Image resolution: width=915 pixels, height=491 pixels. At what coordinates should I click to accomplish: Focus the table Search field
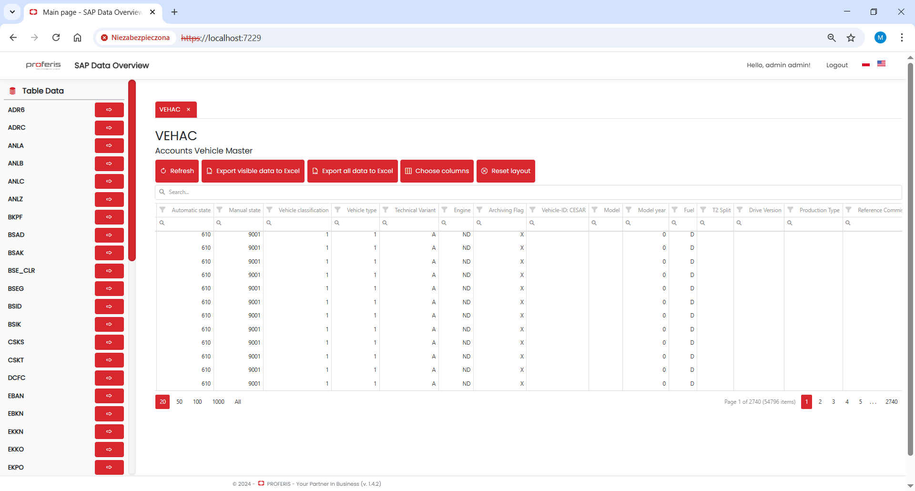point(529,192)
